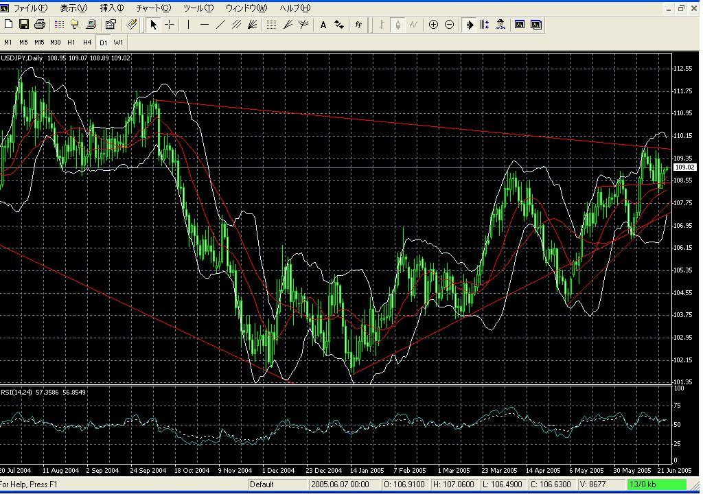Screen dimensions: 703x503
Task: Click the save icon in toolbar
Action: coord(24,25)
